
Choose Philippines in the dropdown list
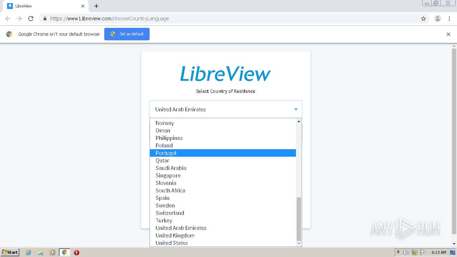223,138
